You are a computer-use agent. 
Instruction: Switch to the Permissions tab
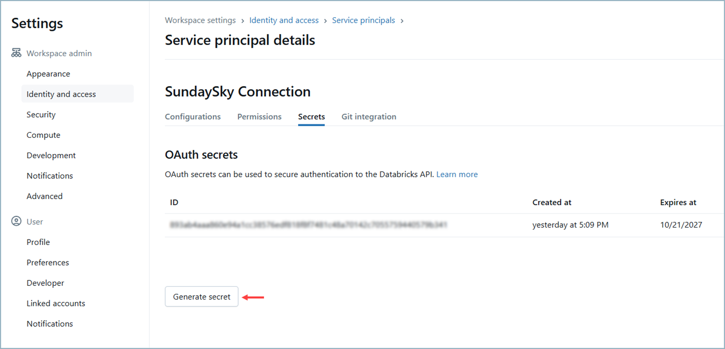point(259,116)
